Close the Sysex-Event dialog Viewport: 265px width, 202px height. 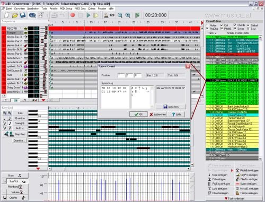click(188, 66)
